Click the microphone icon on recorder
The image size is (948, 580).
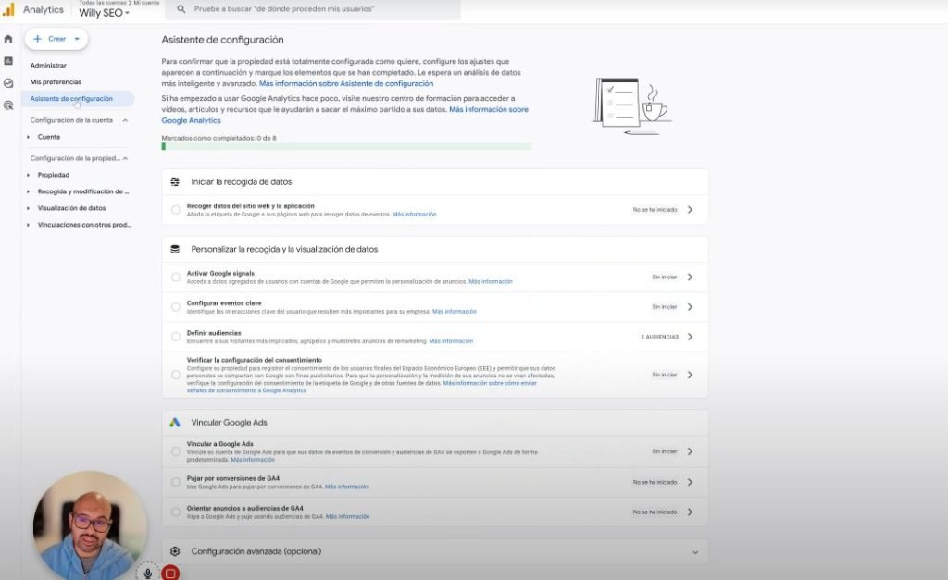click(x=147, y=573)
